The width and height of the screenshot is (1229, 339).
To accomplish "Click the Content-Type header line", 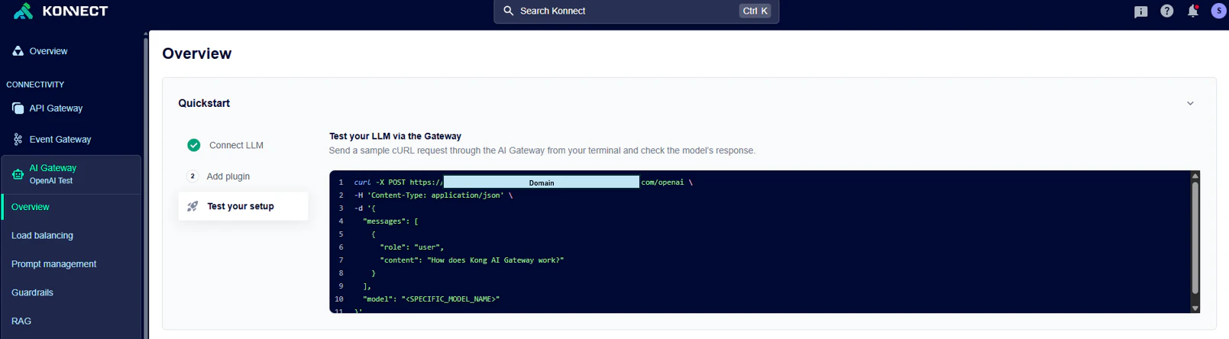I will [x=433, y=195].
